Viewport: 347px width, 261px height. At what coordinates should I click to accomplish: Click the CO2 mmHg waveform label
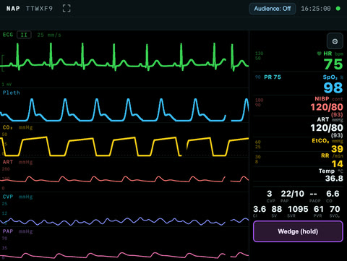pos(17,127)
